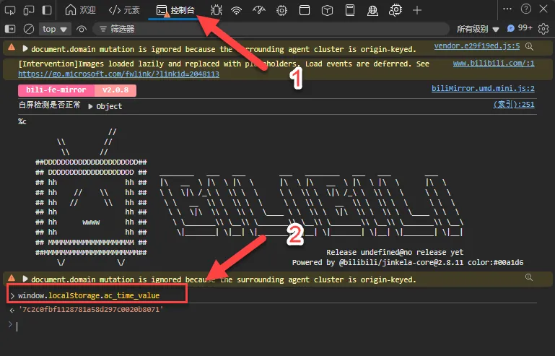Open the device phone icon tab
The width and height of the screenshot is (555, 356).
point(350,10)
